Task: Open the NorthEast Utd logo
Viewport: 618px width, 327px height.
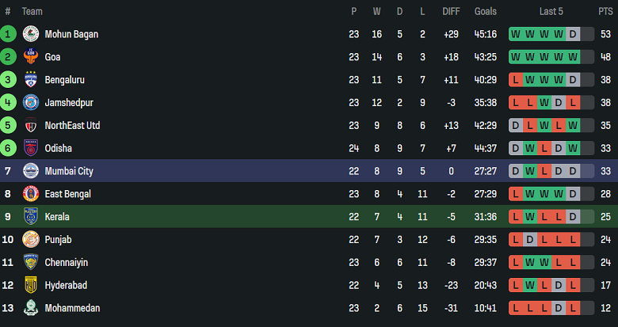Action: [x=31, y=126]
